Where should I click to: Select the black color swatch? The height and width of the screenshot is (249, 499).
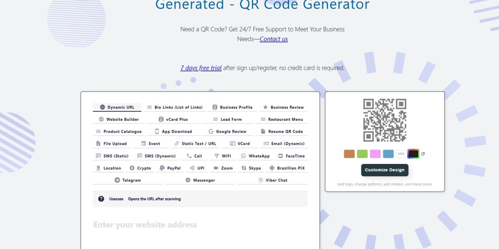pyautogui.click(x=413, y=154)
